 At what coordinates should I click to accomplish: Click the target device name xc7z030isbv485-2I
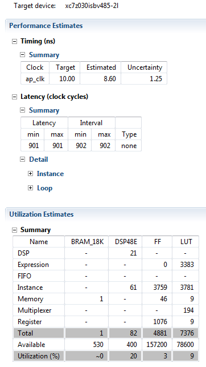coord(92,6)
